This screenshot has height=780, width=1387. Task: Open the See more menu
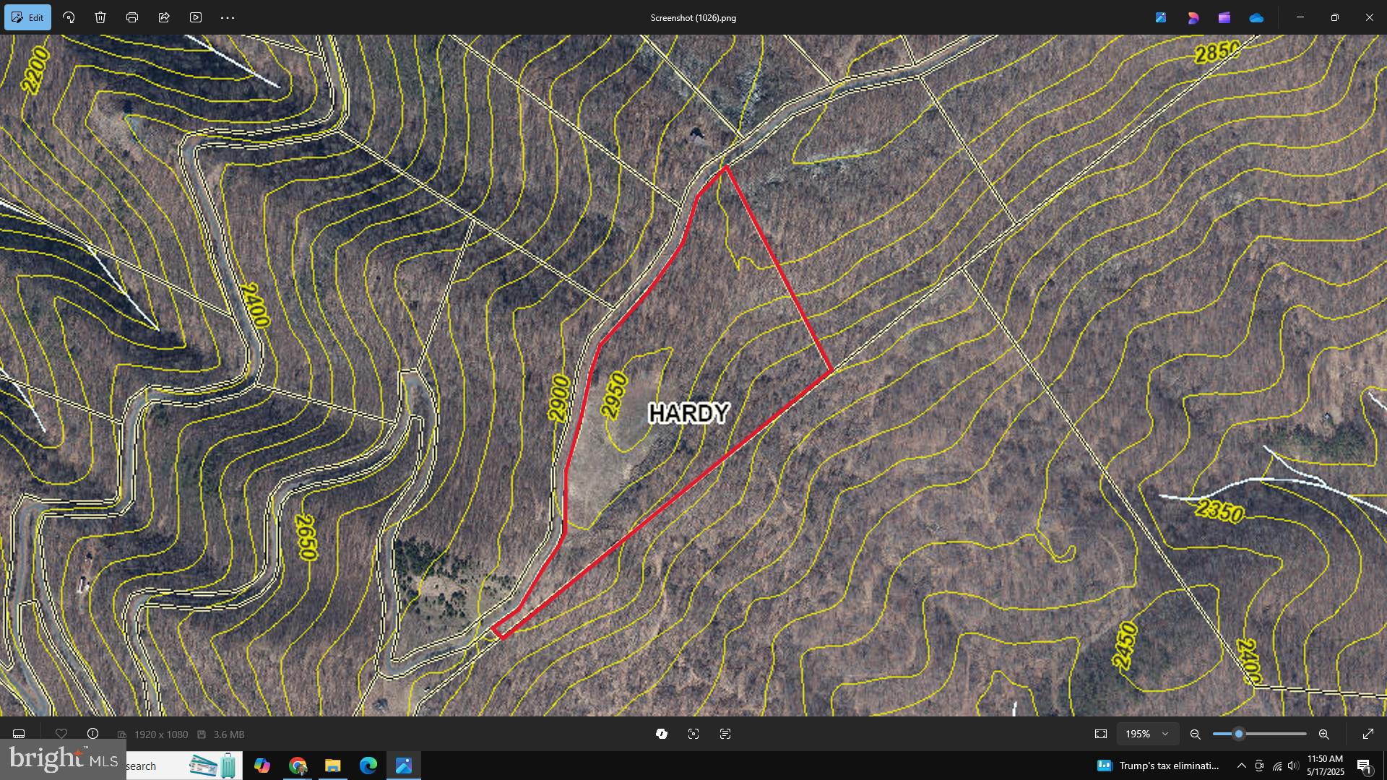click(x=228, y=17)
